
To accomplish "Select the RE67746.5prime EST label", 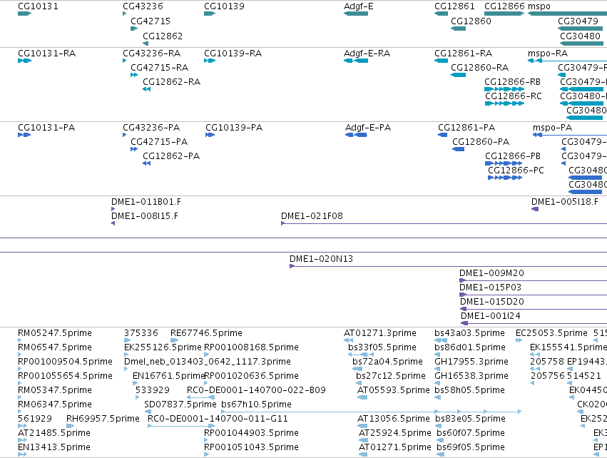I will point(206,333).
